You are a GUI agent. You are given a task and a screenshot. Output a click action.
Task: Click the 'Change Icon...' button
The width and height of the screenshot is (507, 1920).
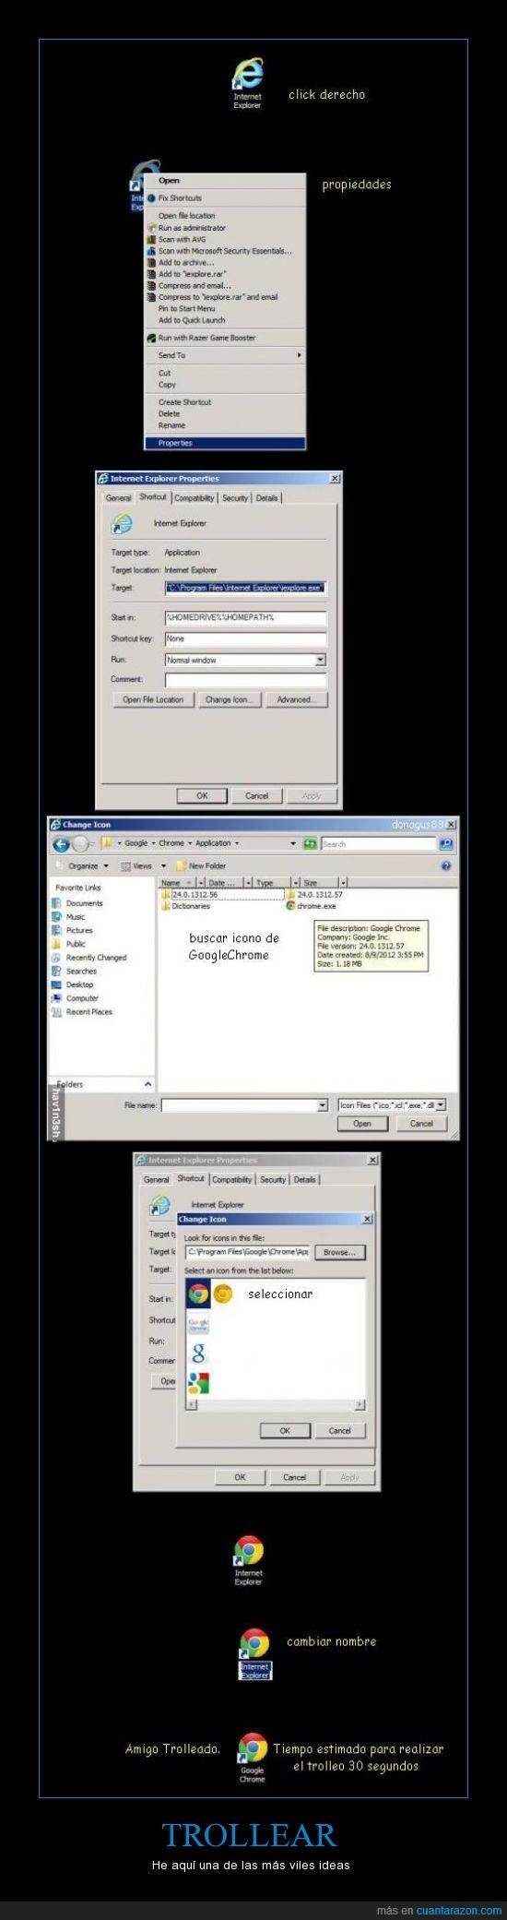(x=228, y=699)
